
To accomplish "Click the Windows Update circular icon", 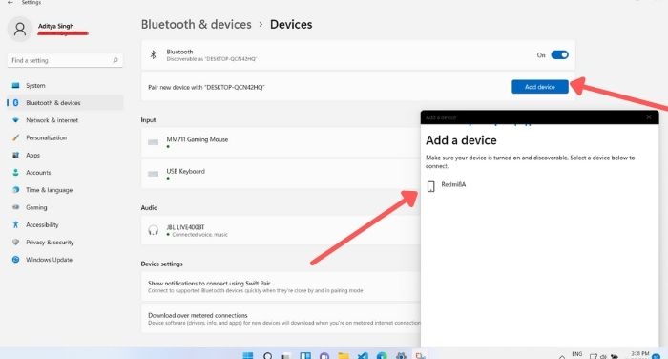I will point(16,260).
